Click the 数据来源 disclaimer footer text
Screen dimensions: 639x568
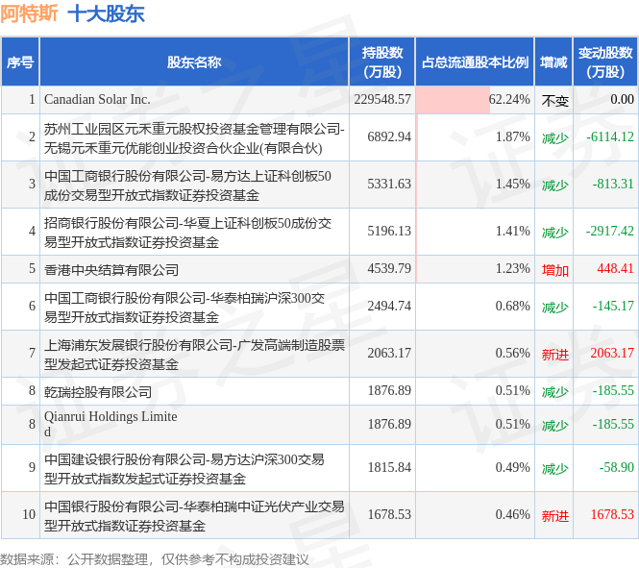155,559
